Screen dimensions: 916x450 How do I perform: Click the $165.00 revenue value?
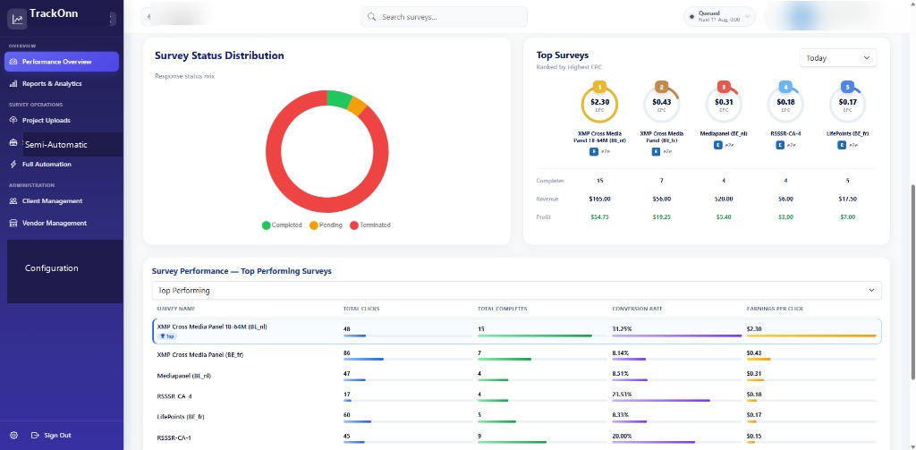599,200
